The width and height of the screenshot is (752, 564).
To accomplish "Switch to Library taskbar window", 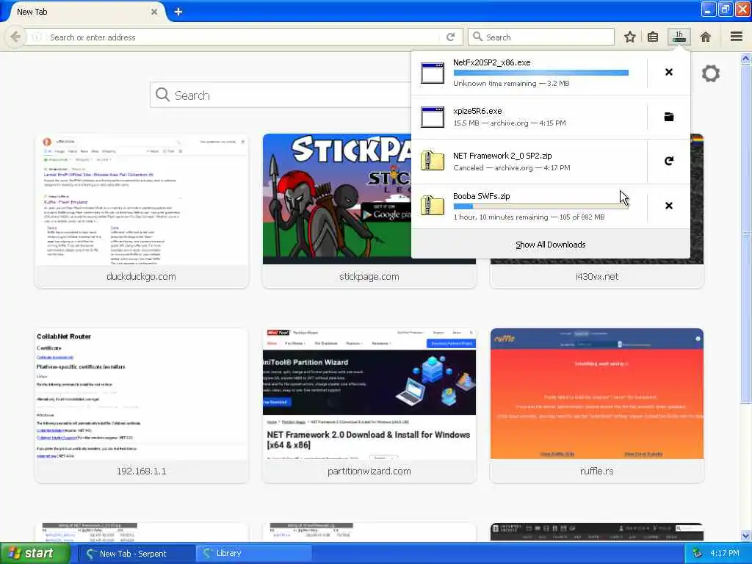I will pos(253,554).
